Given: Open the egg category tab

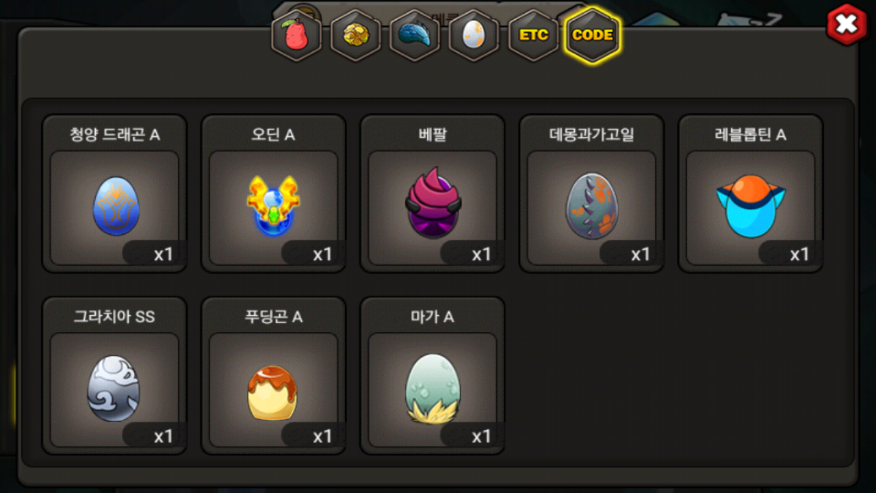Looking at the screenshot, I should [x=474, y=35].
